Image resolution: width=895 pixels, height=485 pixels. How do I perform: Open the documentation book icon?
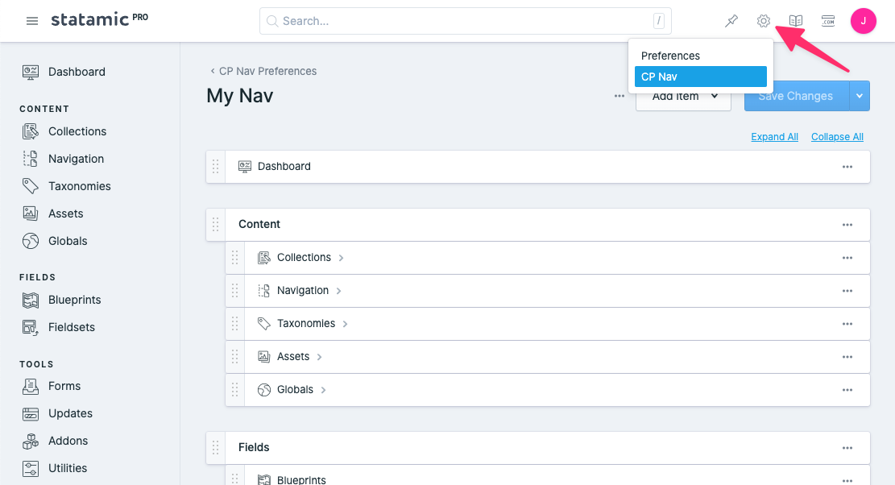click(x=795, y=21)
